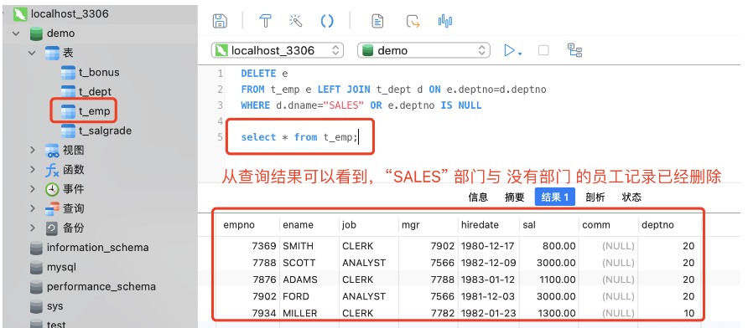This screenshot has height=328, width=748.
Task: Open the demo database dropdown
Action: (x=423, y=50)
